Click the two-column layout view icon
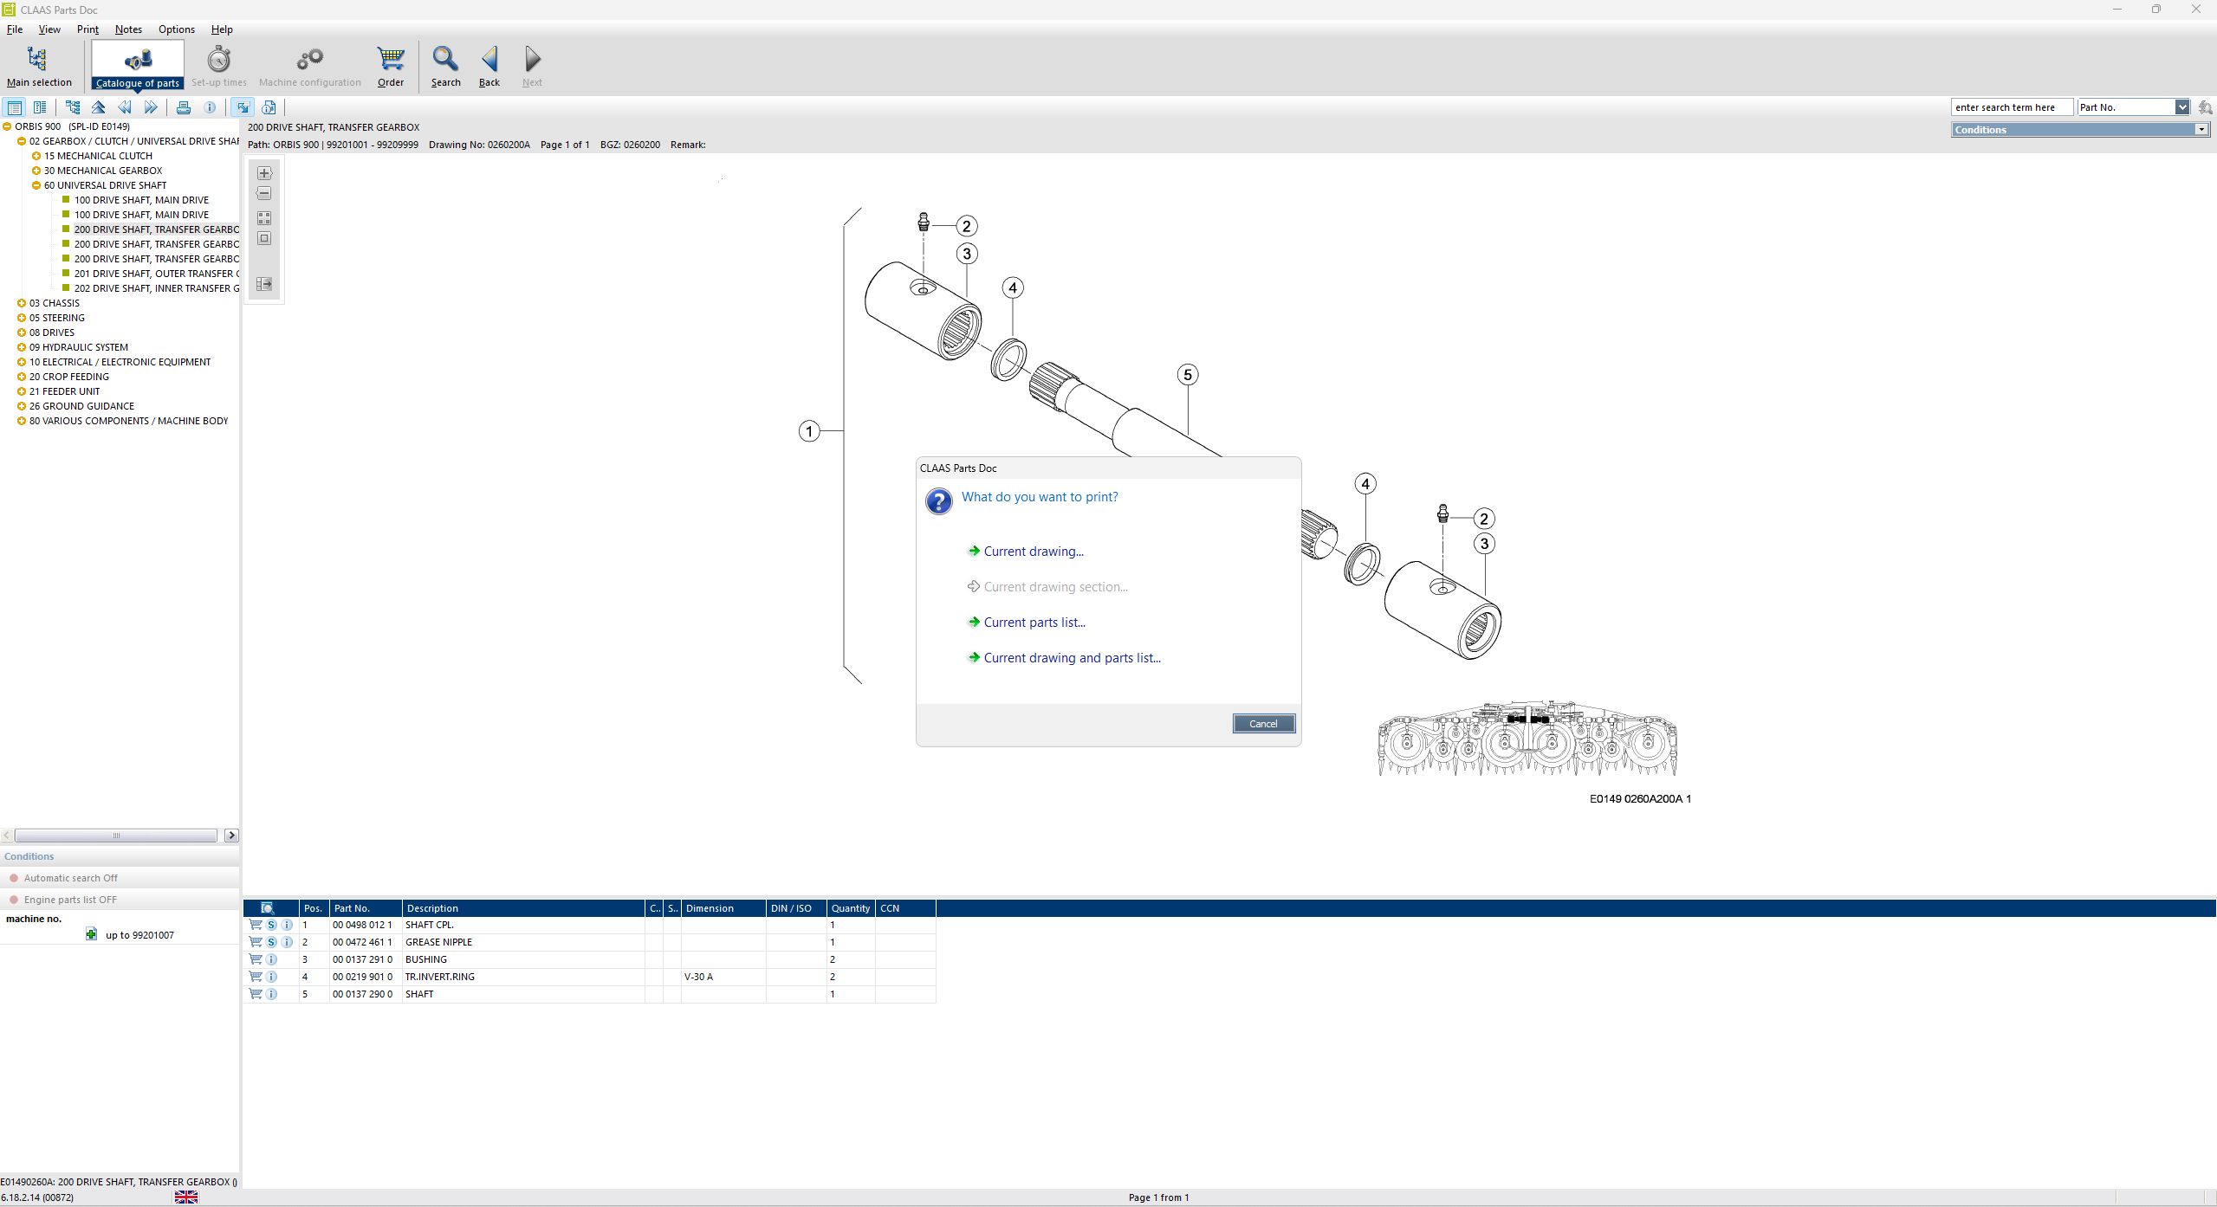2217x1207 pixels. 40,107
